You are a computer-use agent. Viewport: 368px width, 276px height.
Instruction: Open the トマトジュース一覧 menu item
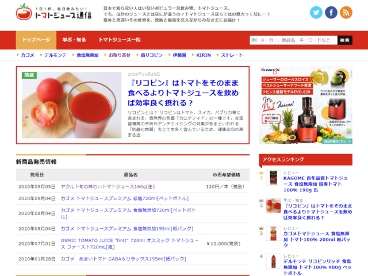(119, 40)
